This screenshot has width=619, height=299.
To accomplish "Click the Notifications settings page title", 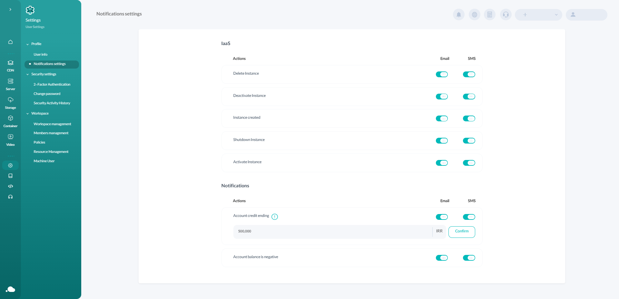I will pyautogui.click(x=119, y=14).
